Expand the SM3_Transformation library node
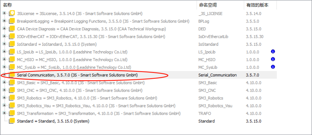Viewport: 312px width, 135px height. click(x=4, y=113)
